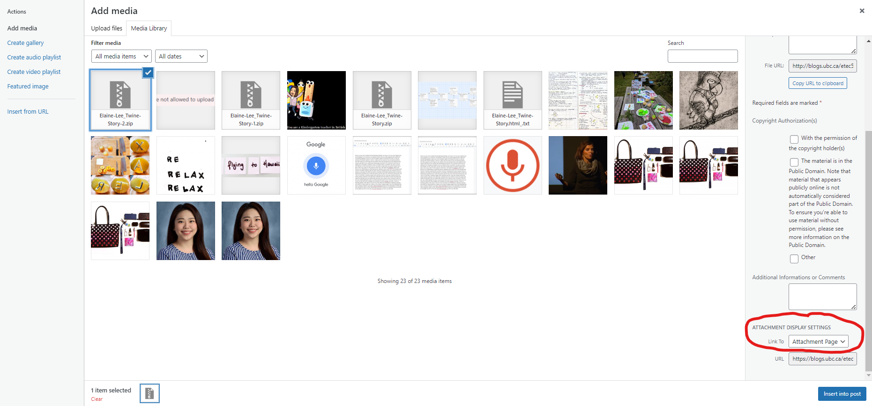Expand the All dates filter dropdown

click(181, 56)
